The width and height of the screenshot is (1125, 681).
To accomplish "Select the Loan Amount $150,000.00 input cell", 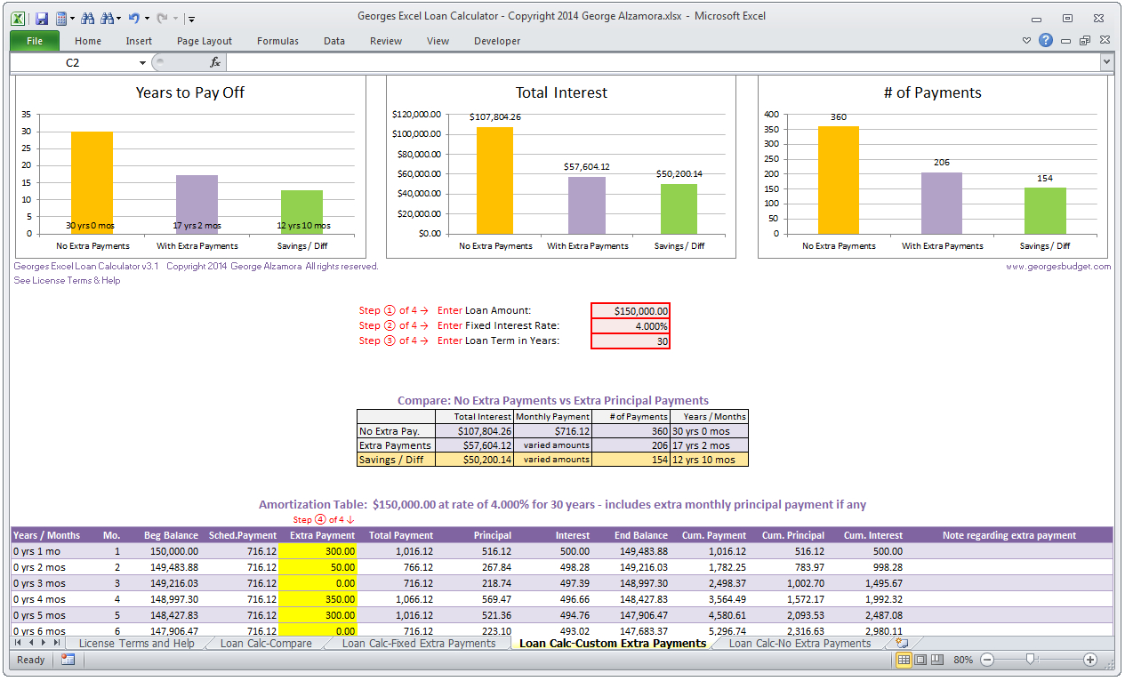I will (x=630, y=310).
